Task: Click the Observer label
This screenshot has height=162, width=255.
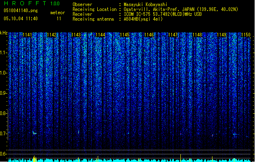Action: pyautogui.click(x=82, y=4)
